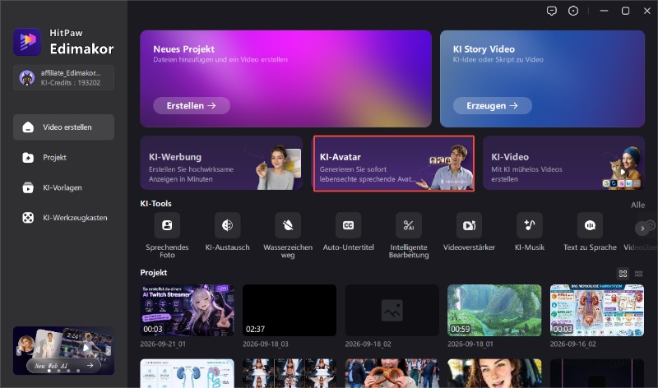Click the Neu Web AI banner arrow
658x388 pixels.
point(90,365)
